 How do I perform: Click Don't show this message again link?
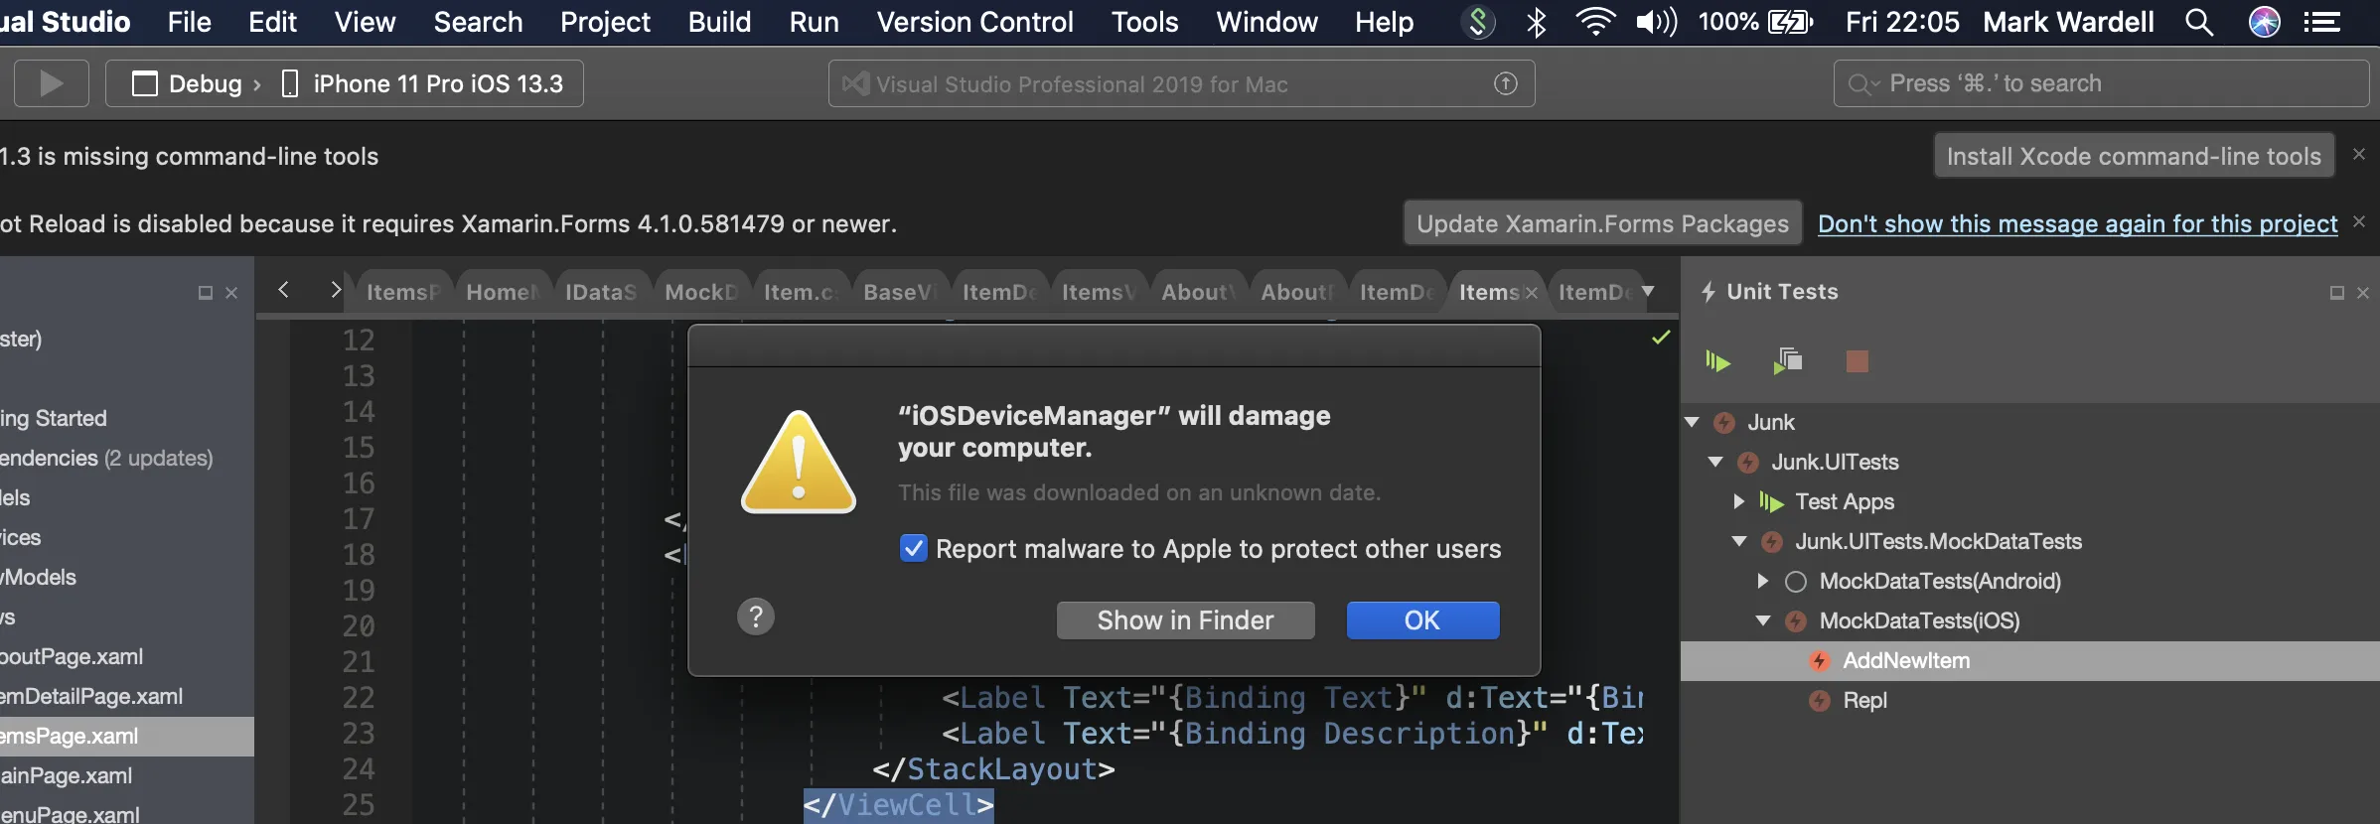tap(2077, 223)
